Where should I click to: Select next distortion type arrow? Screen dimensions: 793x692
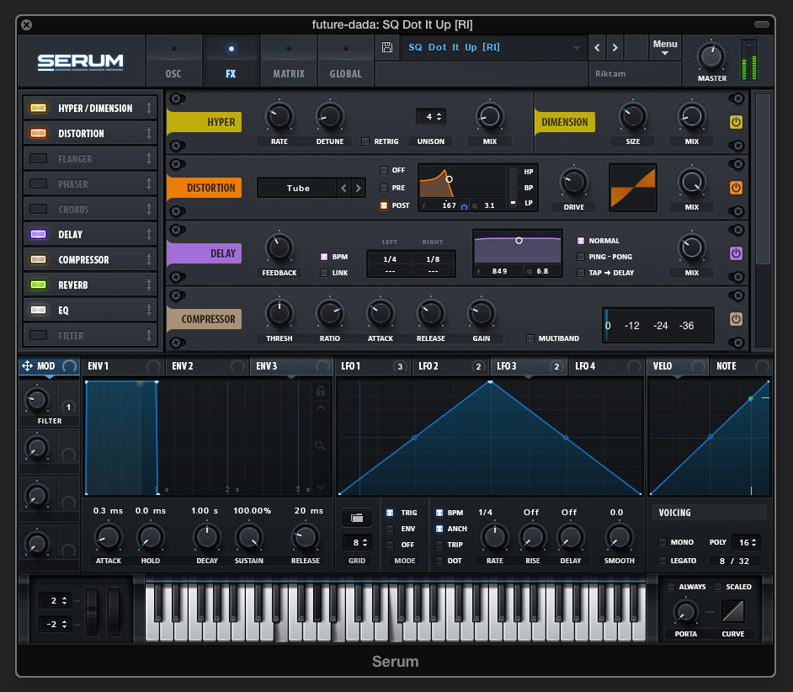click(358, 189)
